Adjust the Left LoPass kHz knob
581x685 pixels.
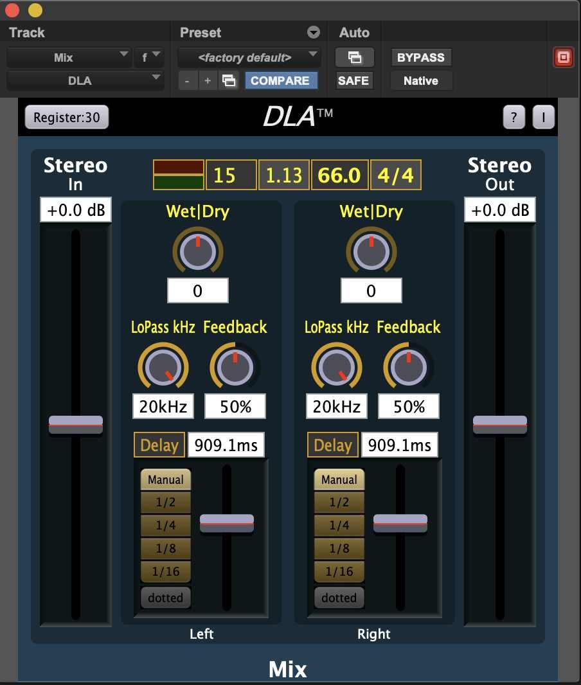(163, 366)
